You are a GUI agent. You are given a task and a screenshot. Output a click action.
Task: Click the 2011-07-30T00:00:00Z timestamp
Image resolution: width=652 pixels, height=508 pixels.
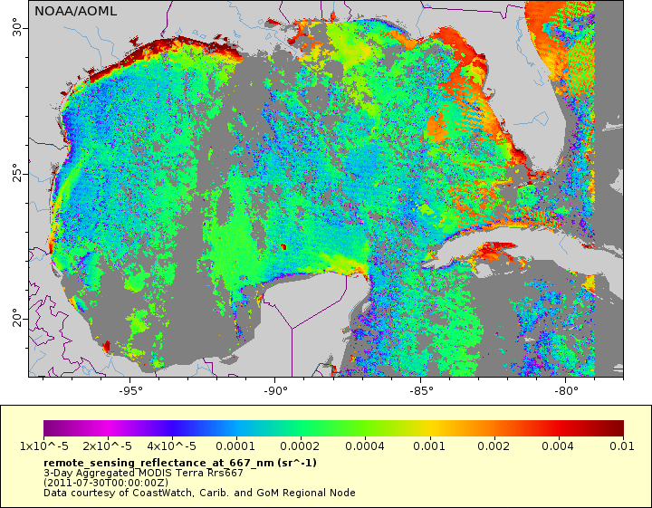click(x=106, y=483)
